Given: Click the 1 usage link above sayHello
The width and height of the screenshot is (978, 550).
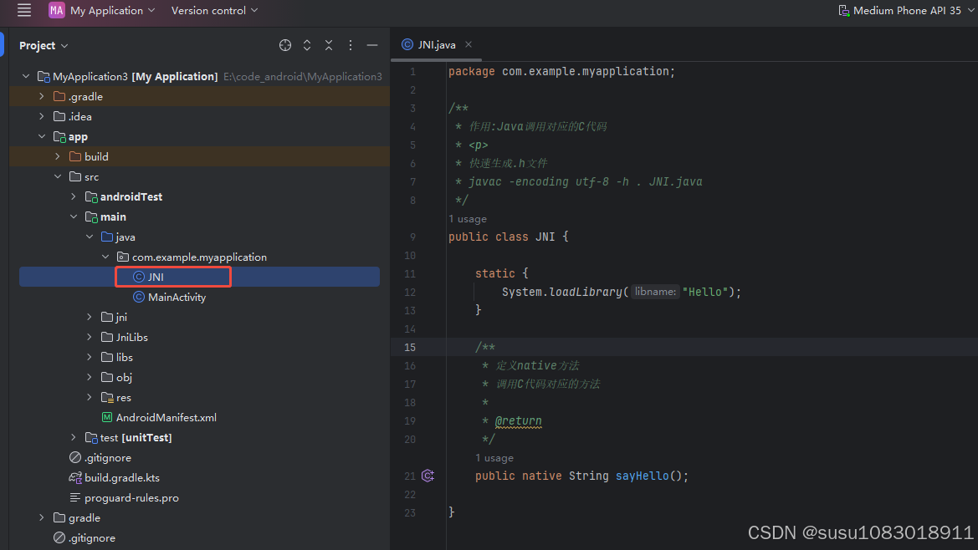Looking at the screenshot, I should pos(494,458).
